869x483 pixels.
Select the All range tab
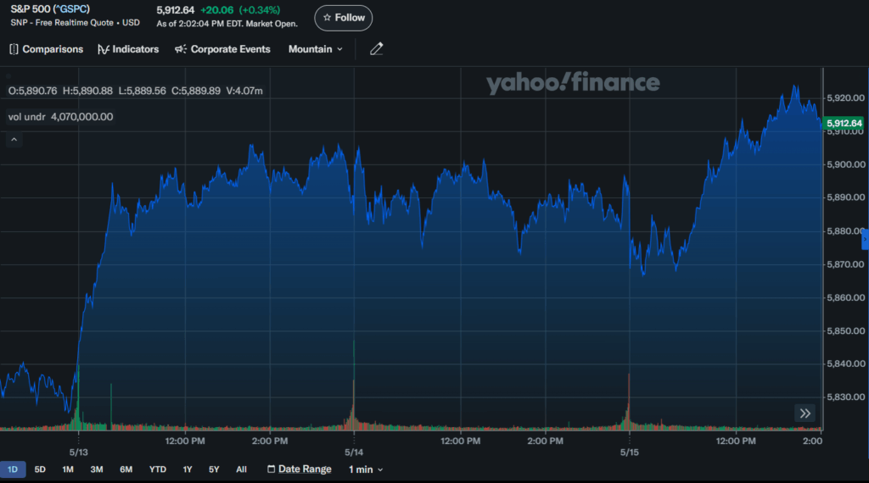tap(241, 469)
